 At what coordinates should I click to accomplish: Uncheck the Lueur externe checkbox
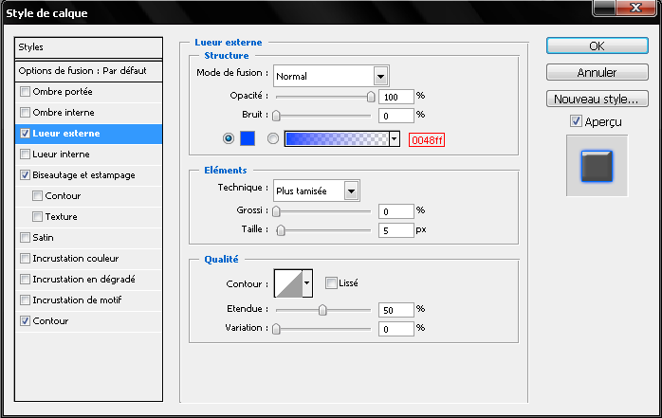[25, 134]
